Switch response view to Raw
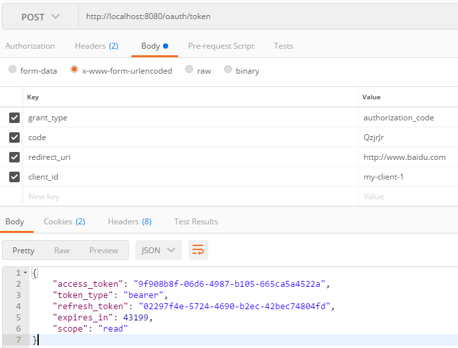The width and height of the screenshot is (458, 348). (62, 251)
